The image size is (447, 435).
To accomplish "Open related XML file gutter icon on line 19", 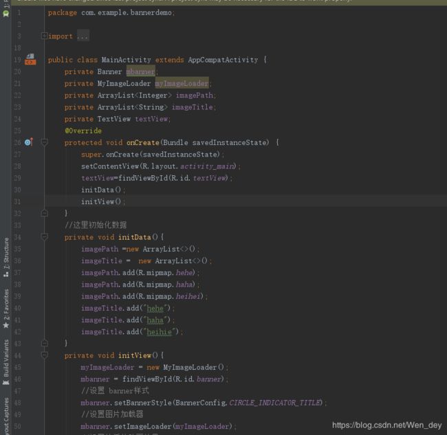I will pos(30,60).
